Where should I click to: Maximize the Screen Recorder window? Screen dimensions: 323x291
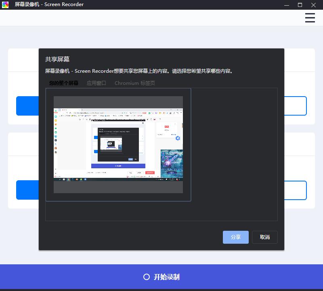click(299, 5)
